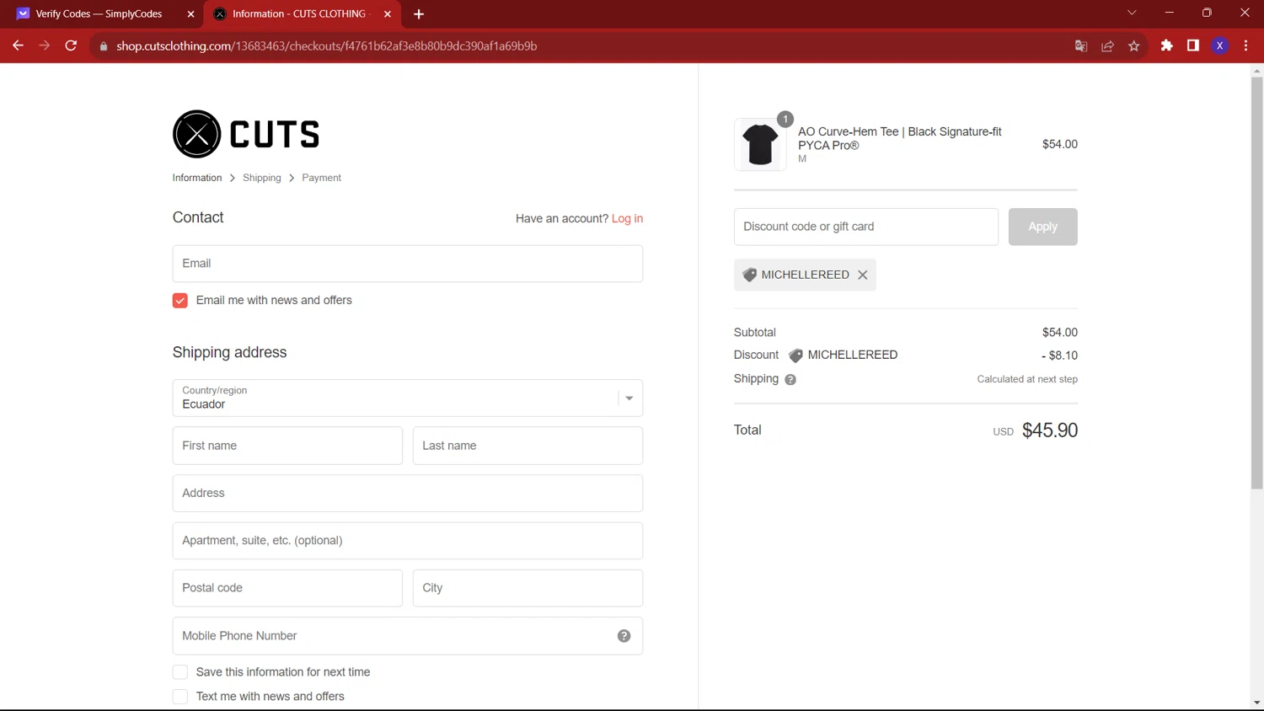Screen dimensions: 1264x711
Task: Open the Shipping help question mark
Action: (x=790, y=379)
